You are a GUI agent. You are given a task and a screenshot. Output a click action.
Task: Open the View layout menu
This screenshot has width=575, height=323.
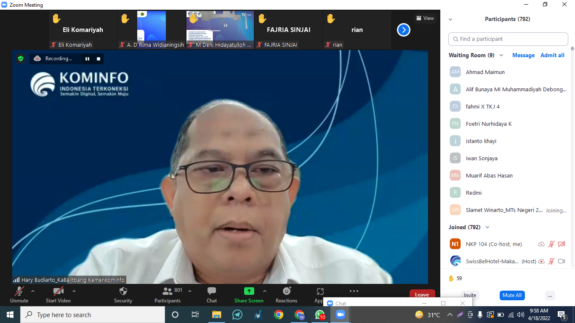click(x=424, y=18)
